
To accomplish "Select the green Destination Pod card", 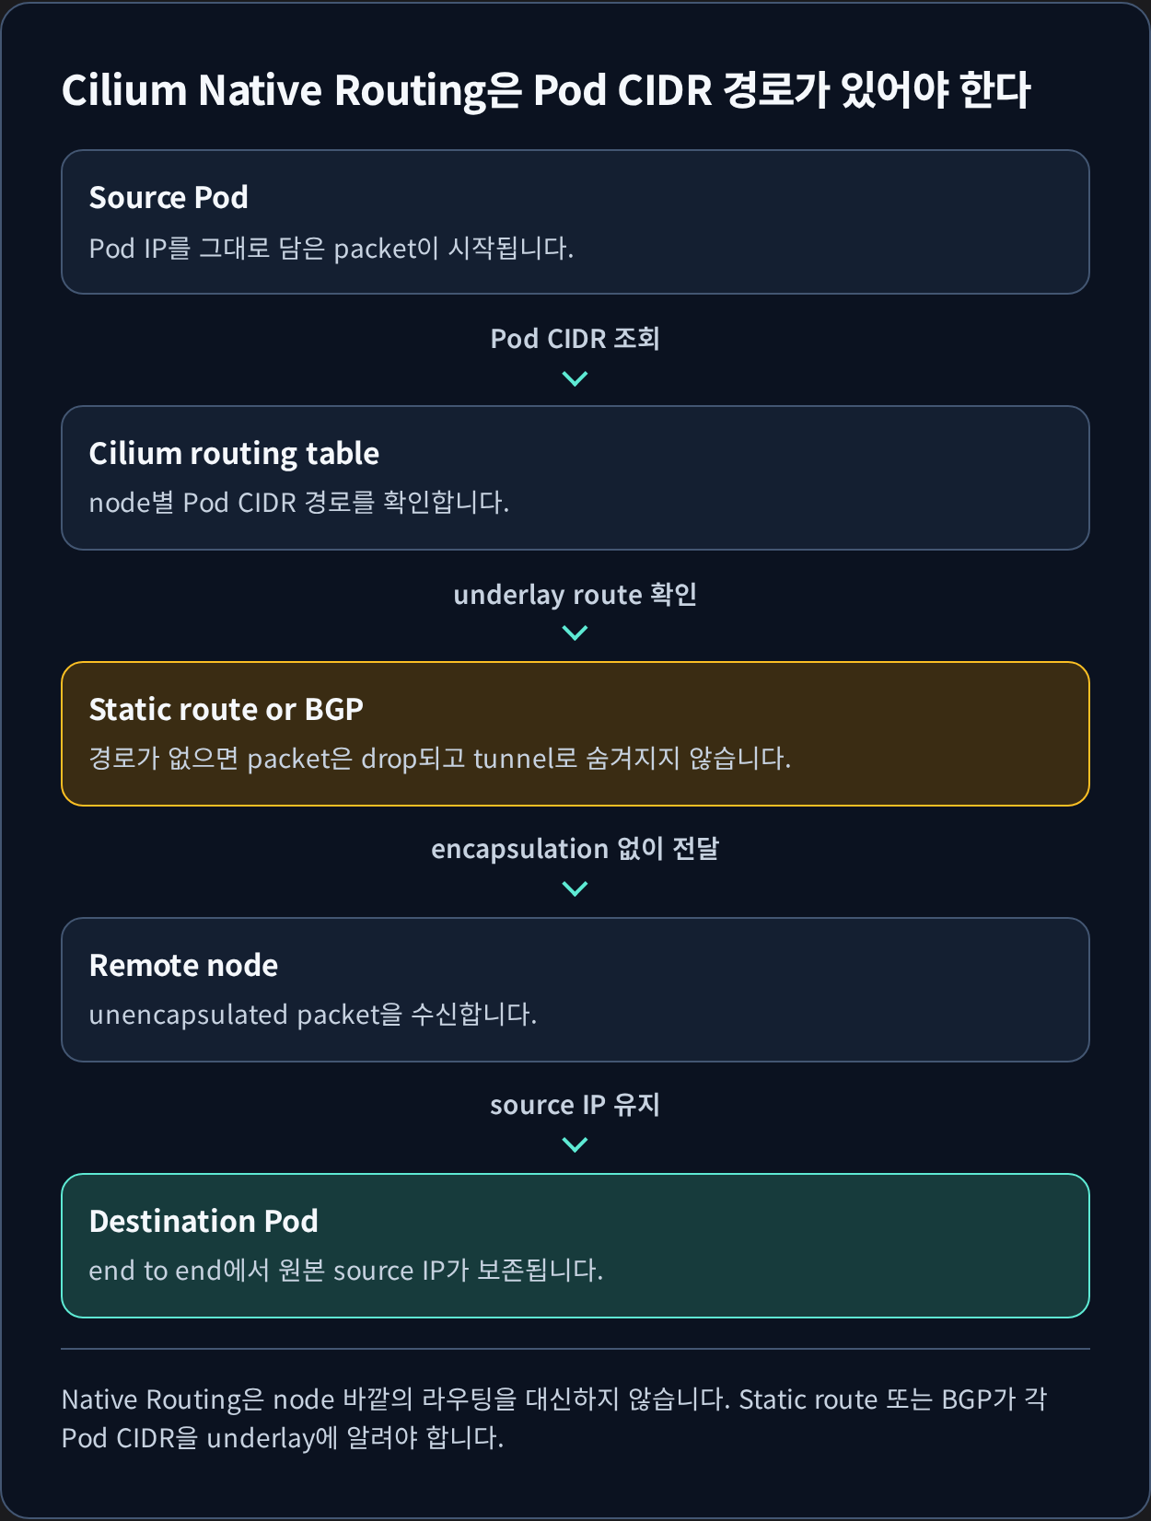I will tap(575, 1246).
